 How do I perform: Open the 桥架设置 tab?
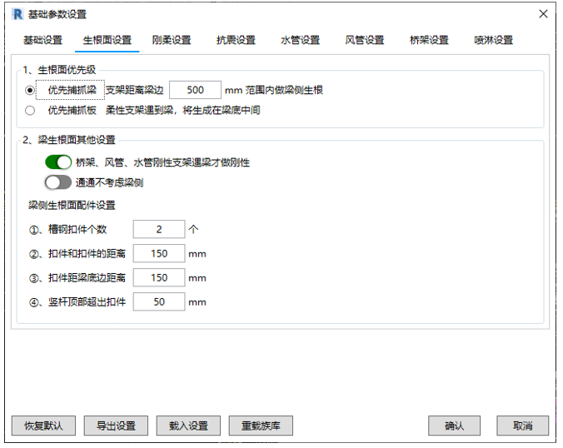(429, 40)
